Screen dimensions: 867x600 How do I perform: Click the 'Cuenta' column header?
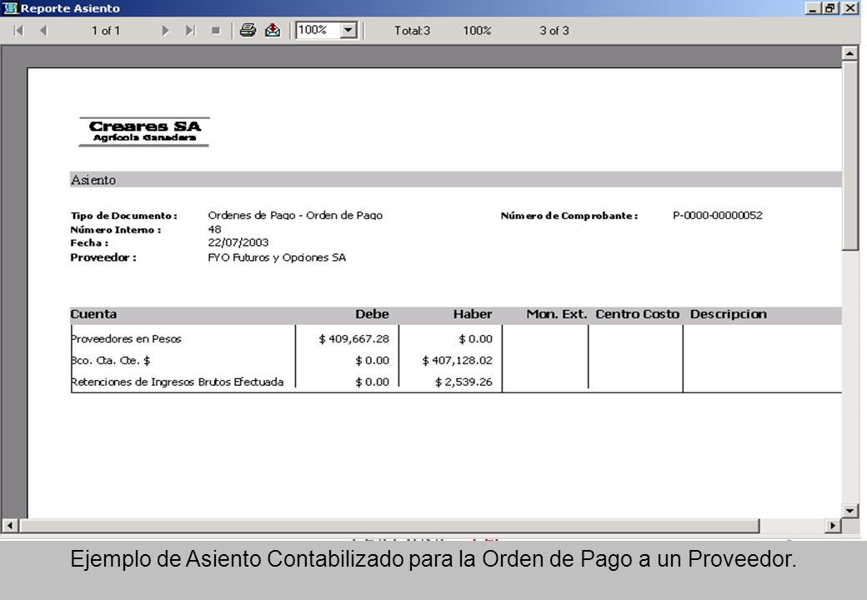pos(93,314)
